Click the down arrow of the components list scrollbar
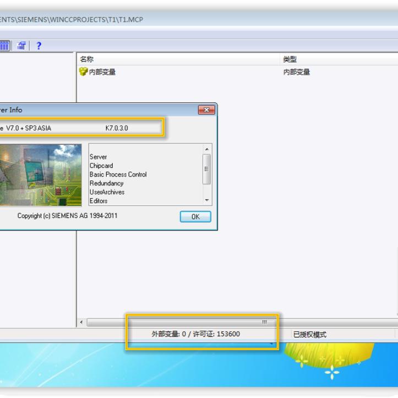Image resolution: width=398 pixels, height=398 pixels. (x=207, y=200)
